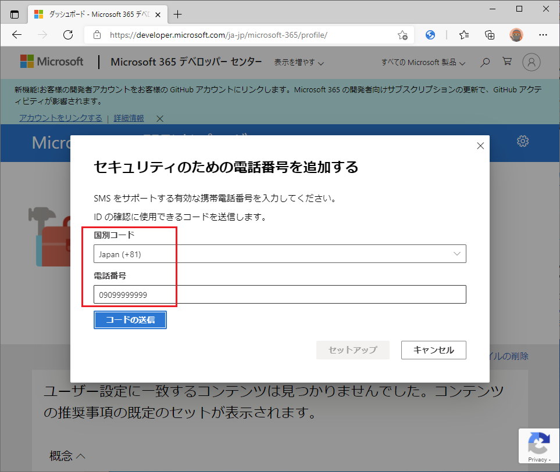The image size is (560, 472).
Task: Open the site search magnifier
Action: 484,62
